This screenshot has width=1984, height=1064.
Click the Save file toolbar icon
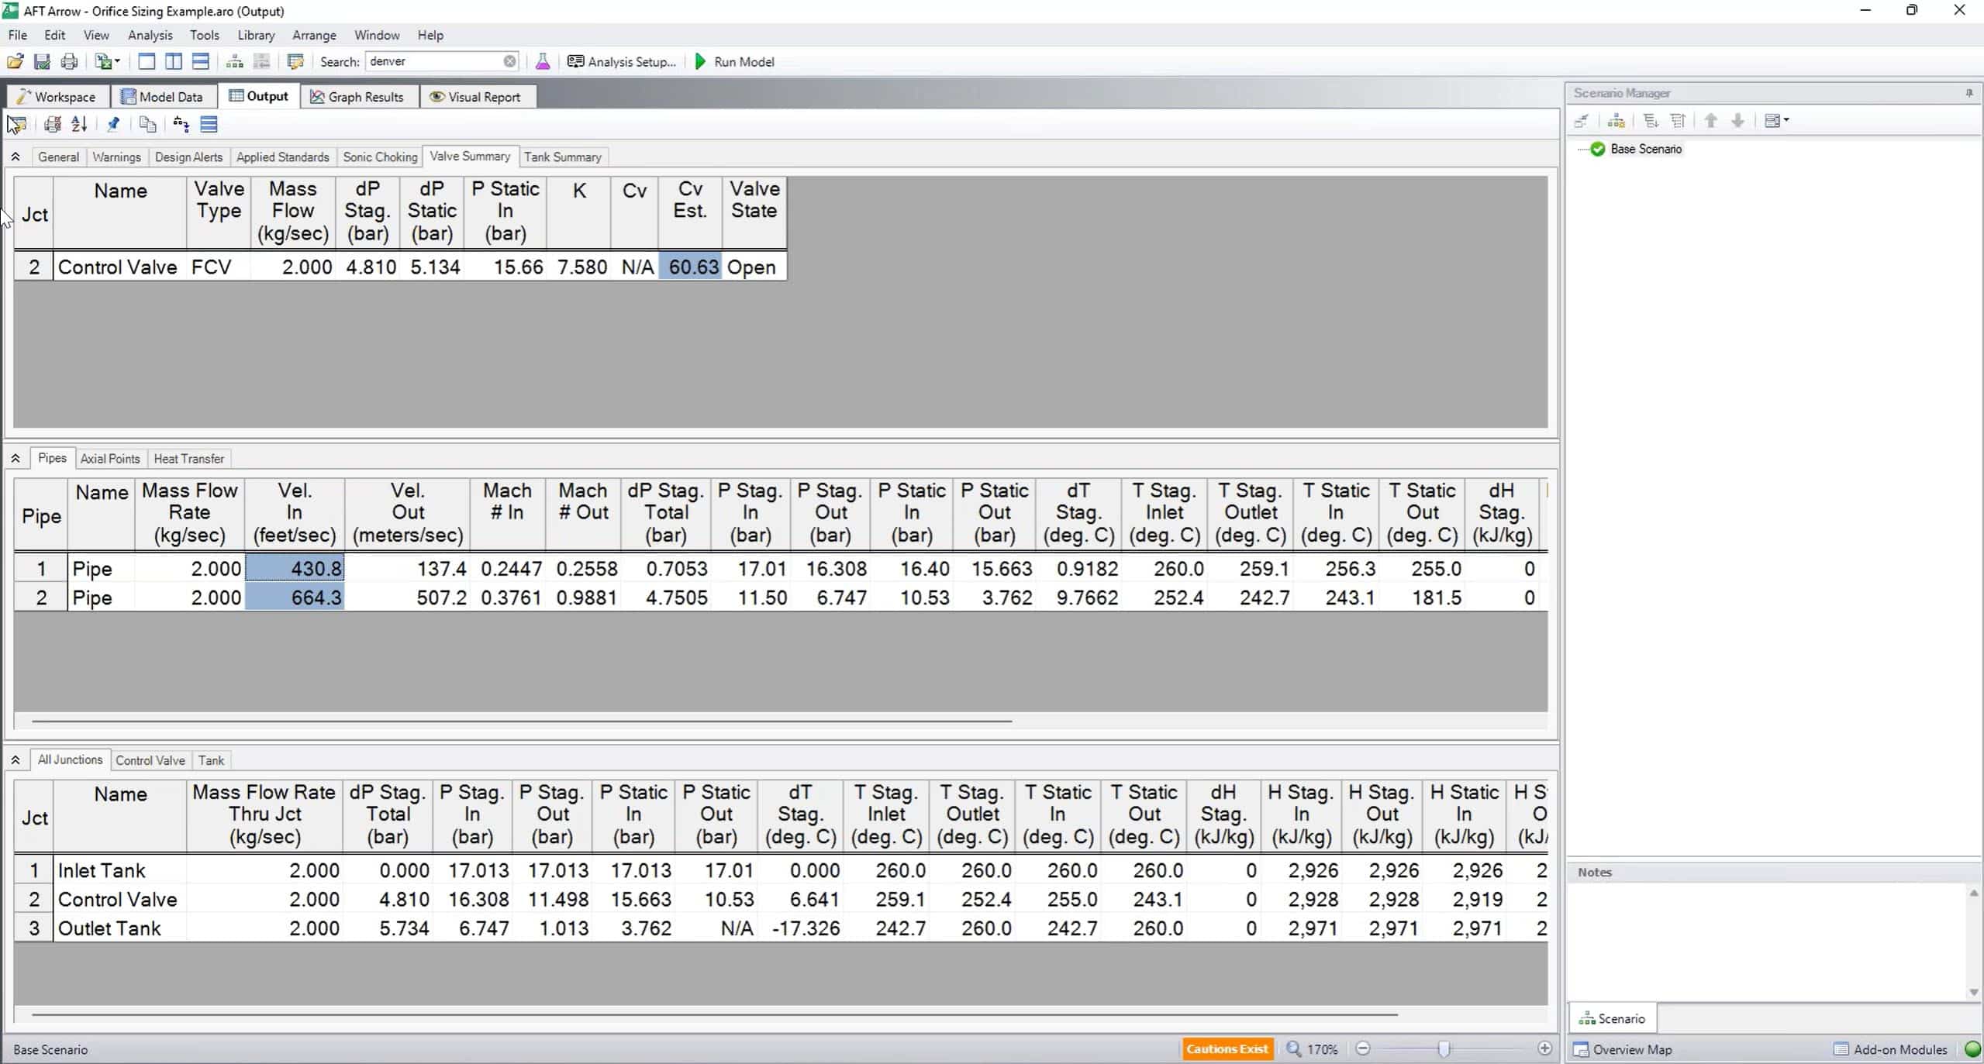(x=42, y=62)
